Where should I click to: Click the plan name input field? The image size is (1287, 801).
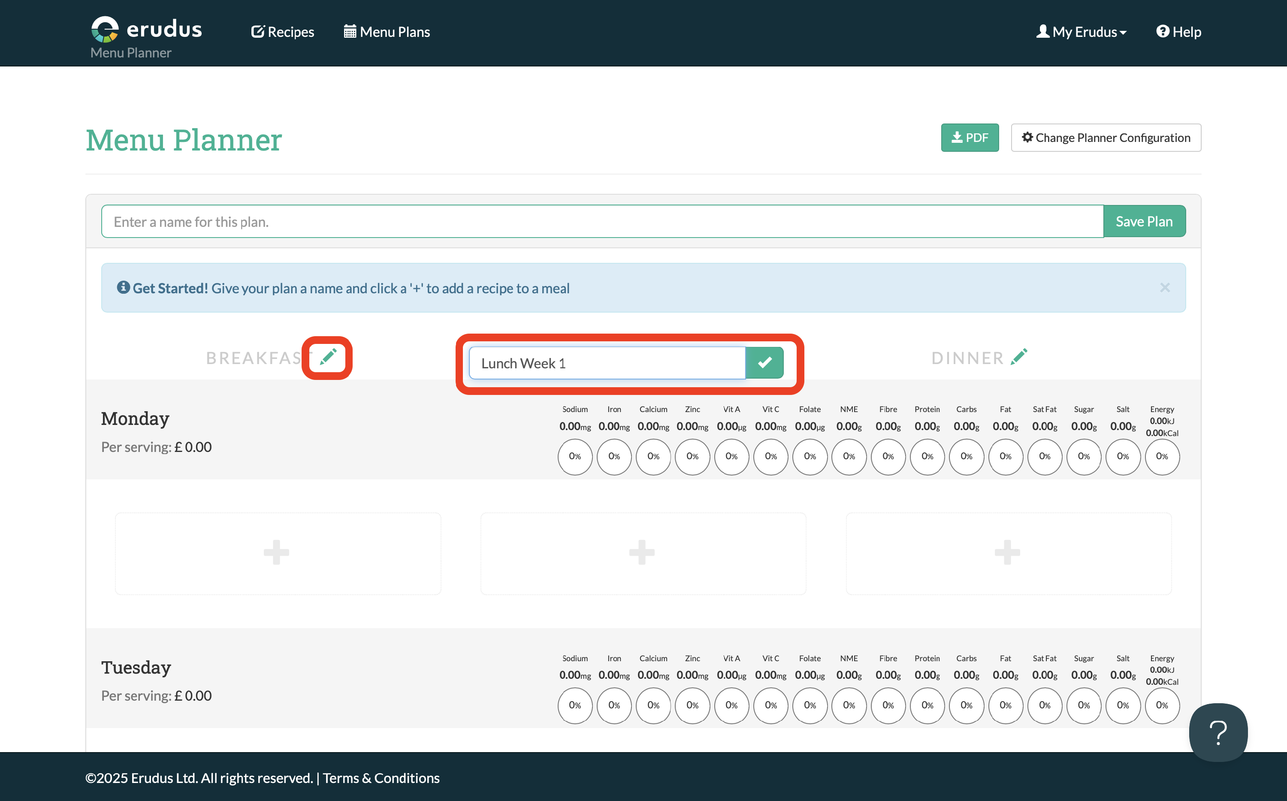(602, 221)
